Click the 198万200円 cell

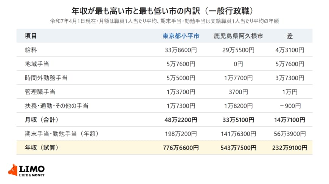(x=181, y=134)
